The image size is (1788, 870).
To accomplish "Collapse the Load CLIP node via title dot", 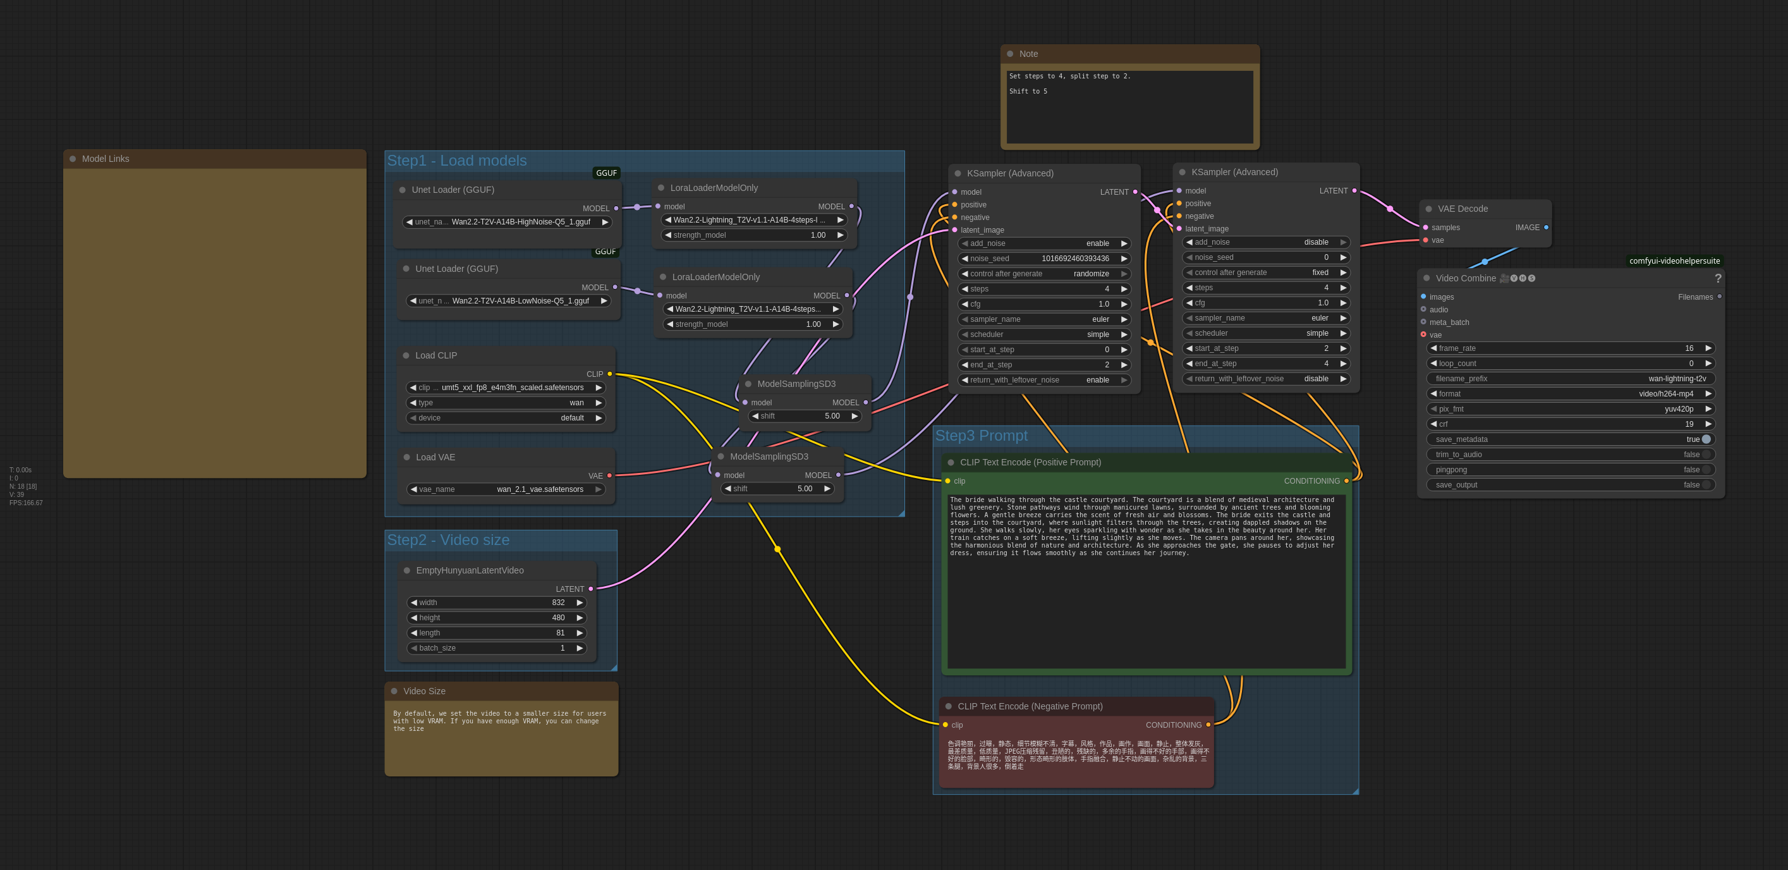I will click(406, 355).
